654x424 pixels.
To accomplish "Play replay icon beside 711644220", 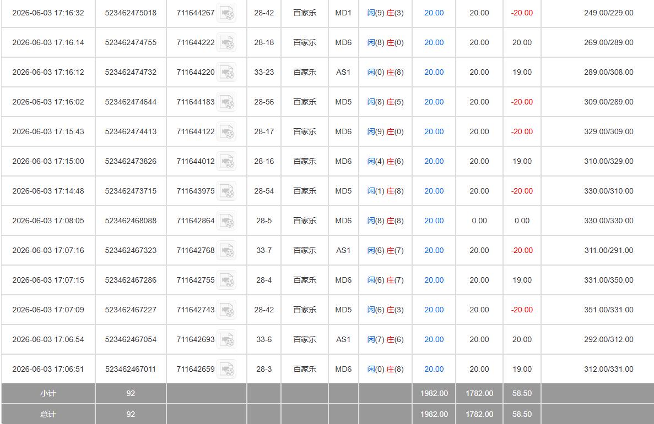I will [227, 72].
